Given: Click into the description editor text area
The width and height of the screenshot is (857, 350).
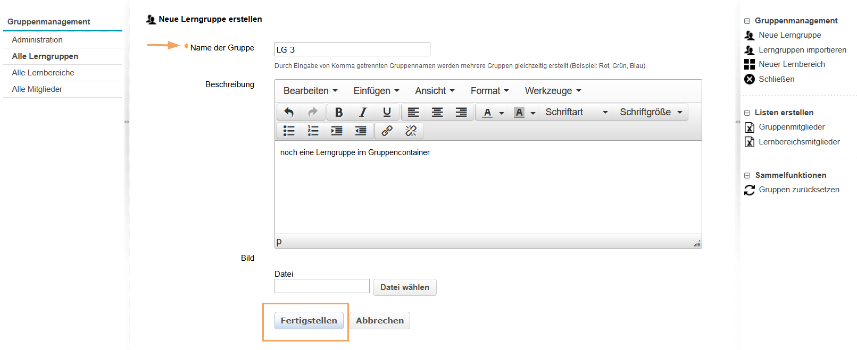Looking at the screenshot, I should coord(488,187).
